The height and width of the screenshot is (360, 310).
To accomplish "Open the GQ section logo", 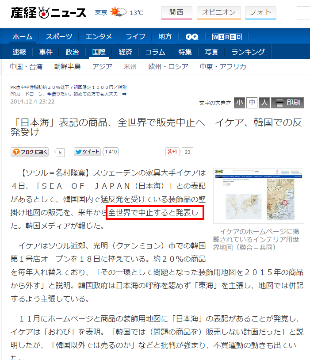I will [192, 37].
